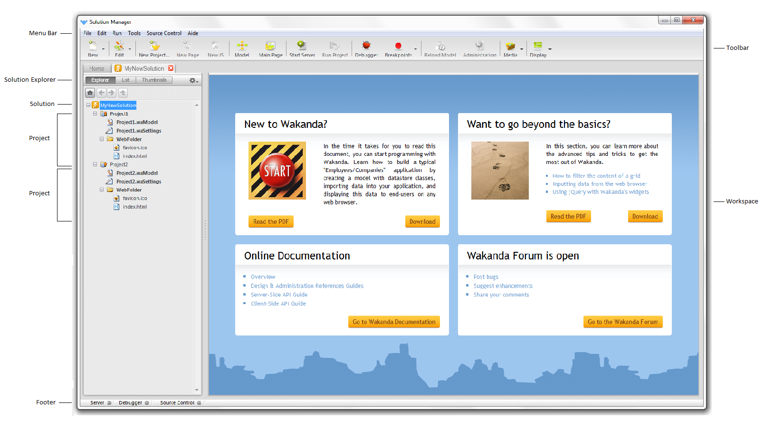Open the Display dropdown arrow in toolbar
Viewport: 764px width, 421px height.
coord(550,49)
